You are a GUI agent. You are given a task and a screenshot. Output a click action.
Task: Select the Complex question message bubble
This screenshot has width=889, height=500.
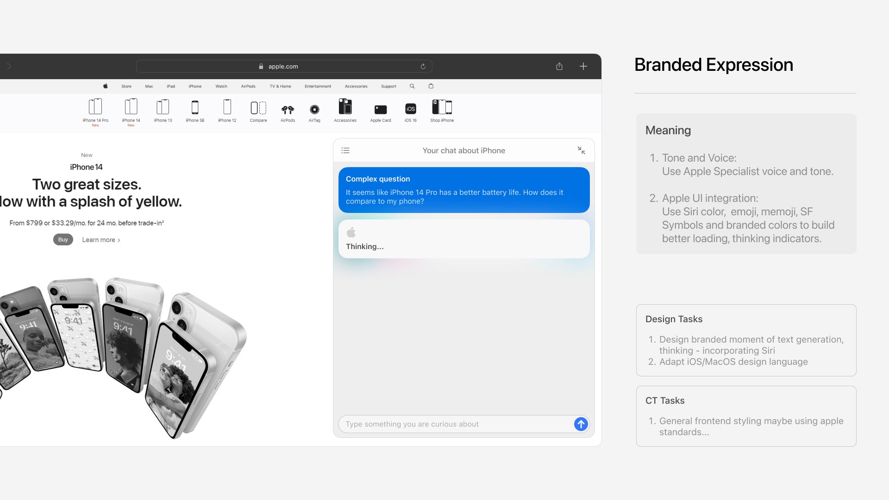[x=464, y=190]
